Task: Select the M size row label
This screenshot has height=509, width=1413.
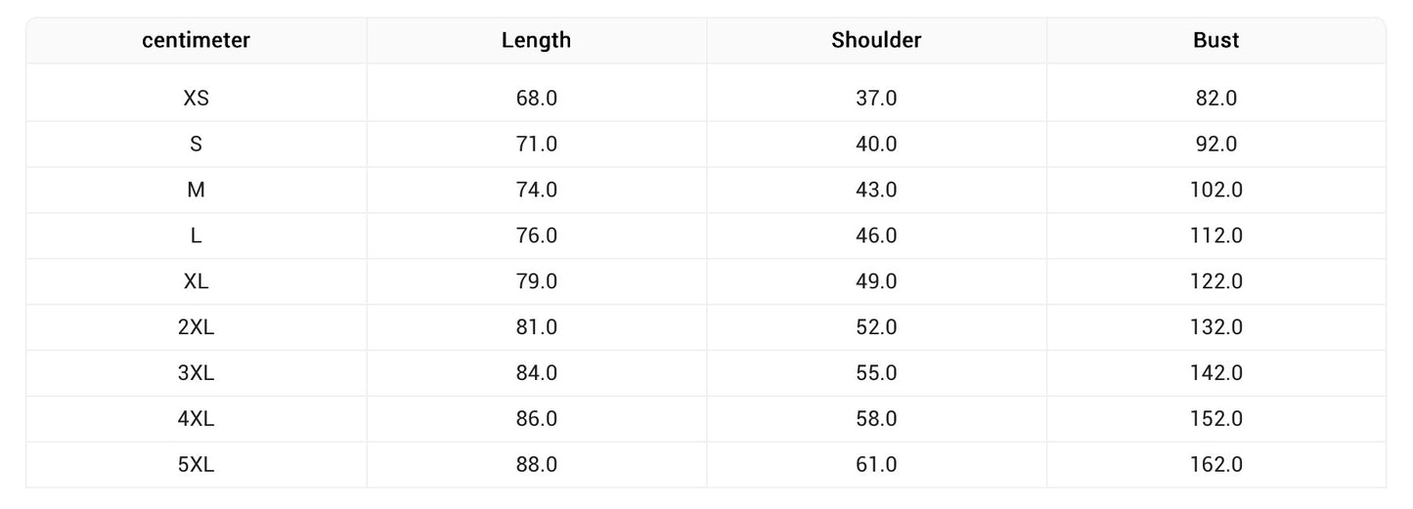Action: [196, 190]
